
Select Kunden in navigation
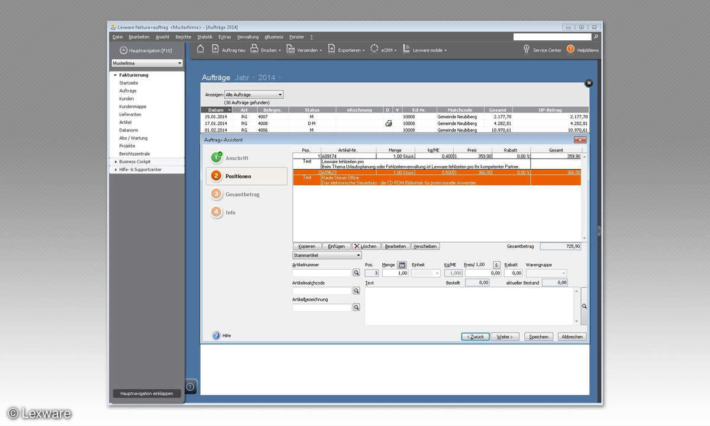click(x=126, y=99)
